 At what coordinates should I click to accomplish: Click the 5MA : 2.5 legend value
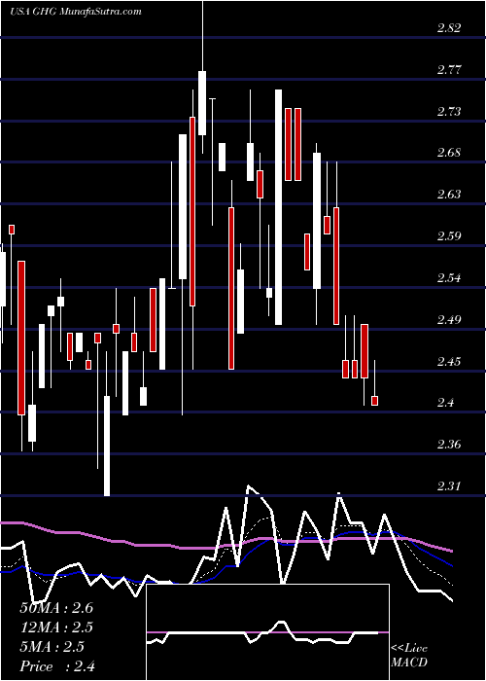click(52, 647)
